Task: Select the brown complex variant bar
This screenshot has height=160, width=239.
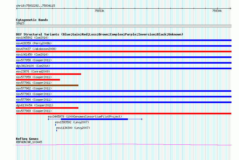Action: tap(47, 85)
